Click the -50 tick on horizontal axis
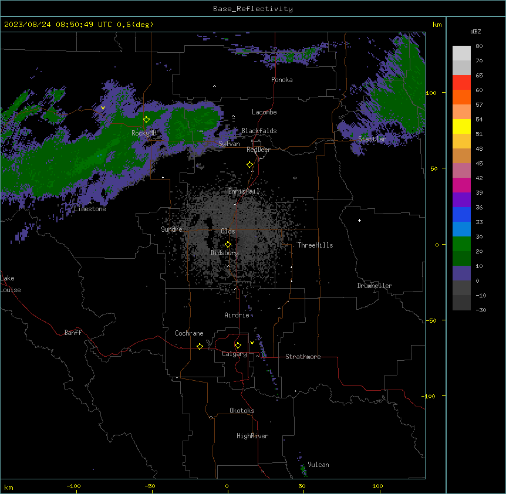 click(x=150, y=486)
